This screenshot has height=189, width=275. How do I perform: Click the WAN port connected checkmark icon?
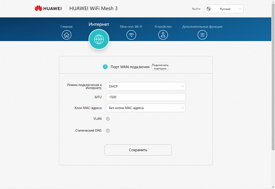(x=105, y=67)
